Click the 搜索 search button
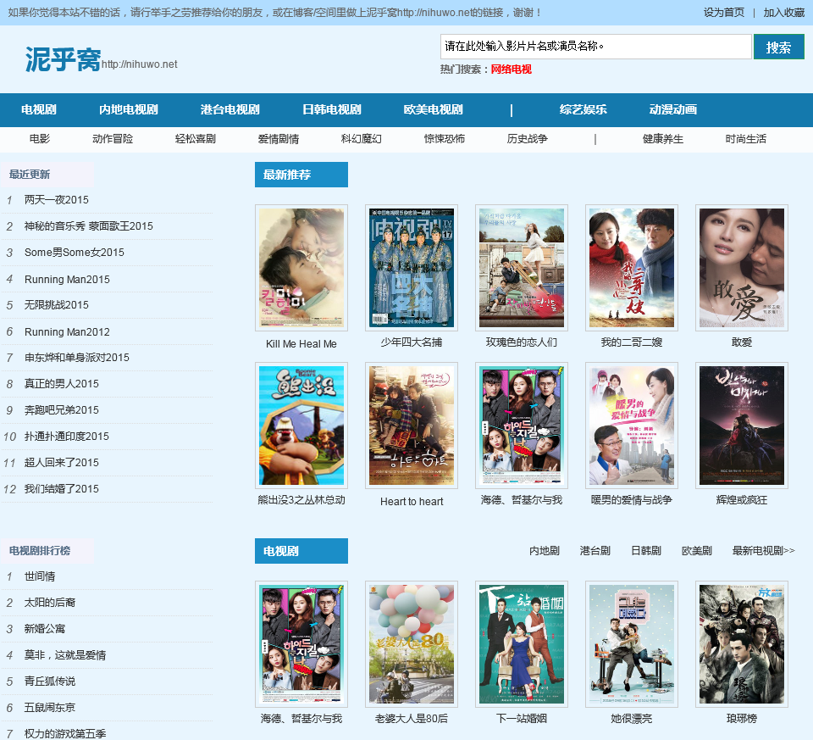This screenshot has height=740, width=813. coord(778,47)
